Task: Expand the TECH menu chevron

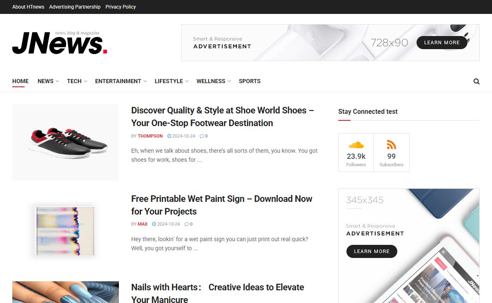Action: pyautogui.click(x=85, y=81)
